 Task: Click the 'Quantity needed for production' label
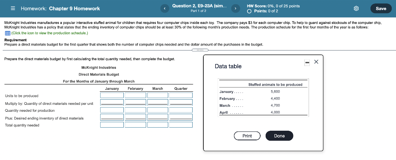coord(30,111)
